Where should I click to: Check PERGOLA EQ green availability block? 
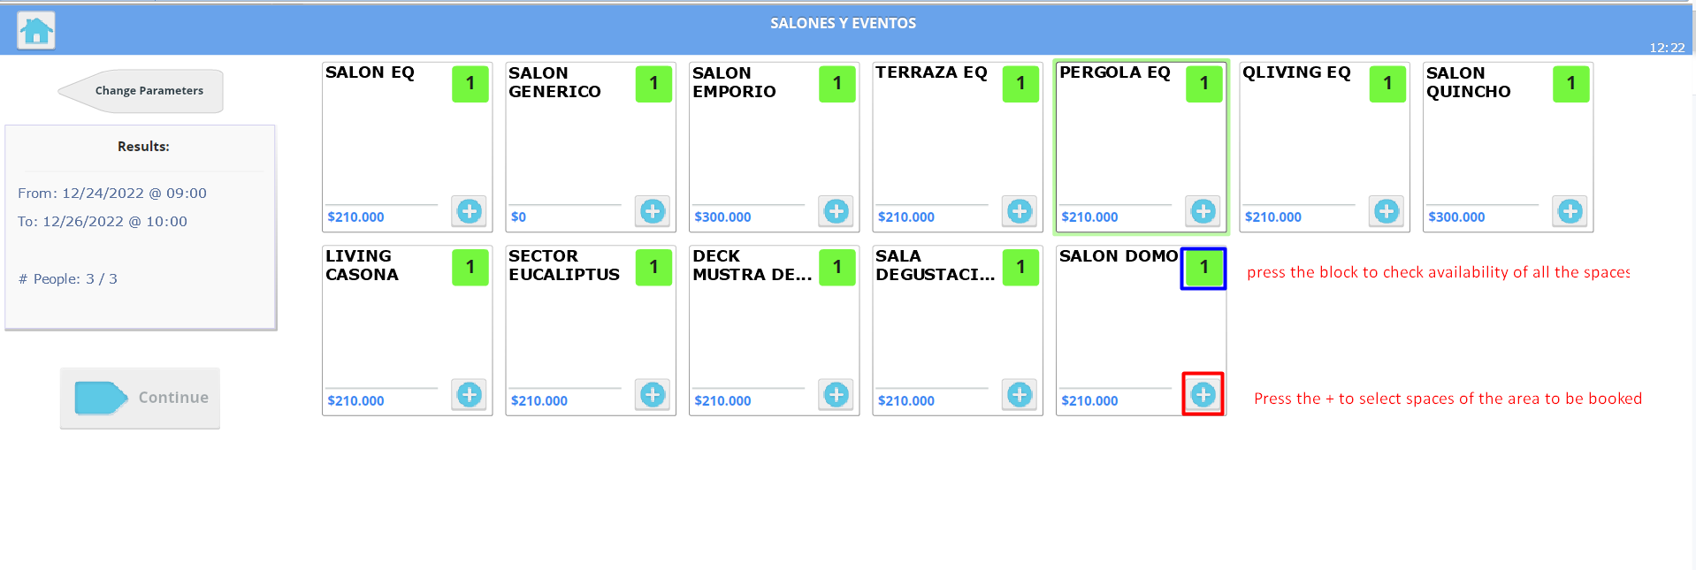click(x=1203, y=84)
